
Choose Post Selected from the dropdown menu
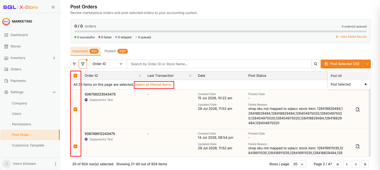click(349, 84)
